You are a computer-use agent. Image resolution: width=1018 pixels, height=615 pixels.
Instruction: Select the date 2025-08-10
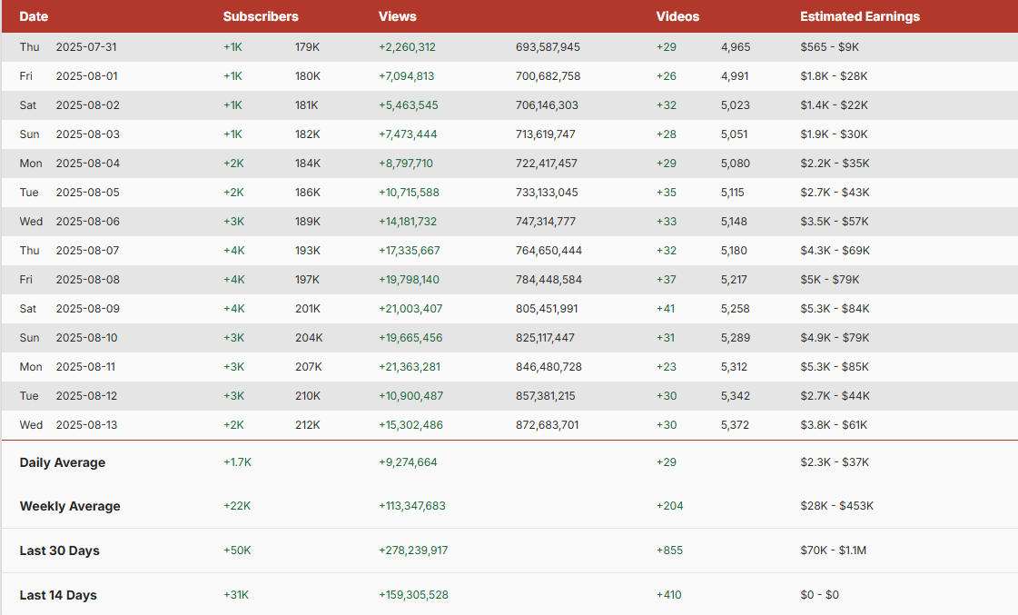click(x=87, y=338)
